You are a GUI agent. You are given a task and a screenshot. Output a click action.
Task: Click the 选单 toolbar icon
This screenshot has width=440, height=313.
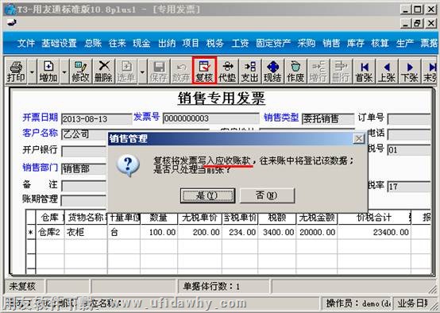point(126,71)
